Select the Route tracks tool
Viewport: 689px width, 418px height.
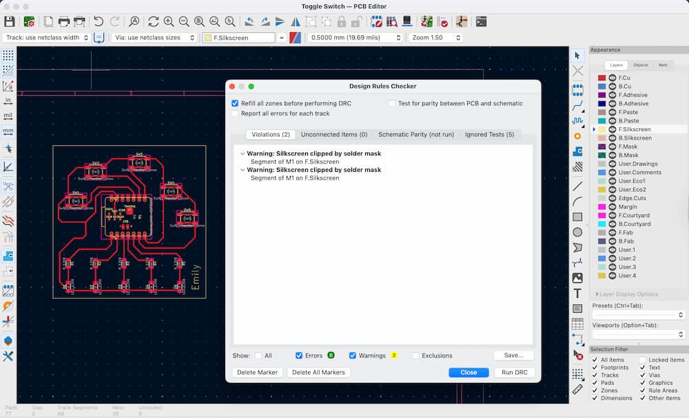[577, 105]
